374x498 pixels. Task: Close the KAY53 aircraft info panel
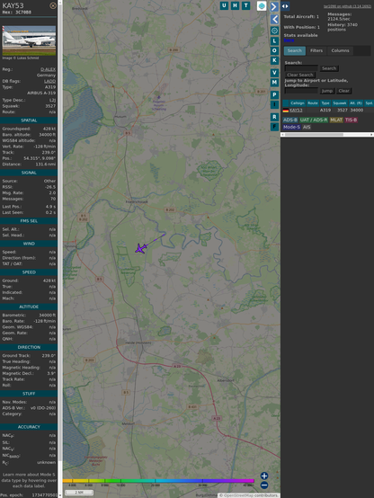tap(53, 5)
